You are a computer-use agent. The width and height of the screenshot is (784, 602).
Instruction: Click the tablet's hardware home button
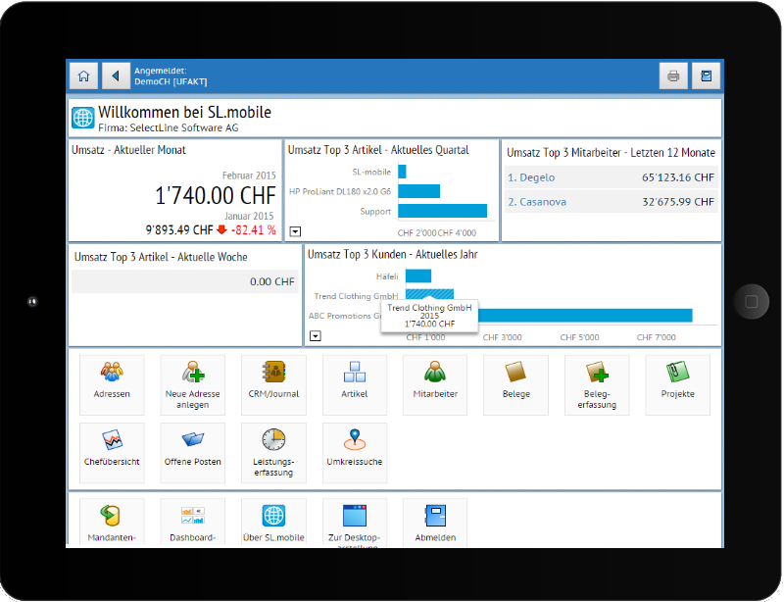click(x=751, y=301)
